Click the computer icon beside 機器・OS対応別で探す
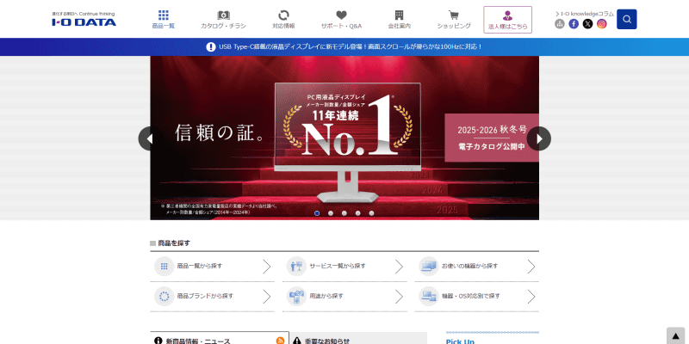This screenshot has height=344, width=689. [x=428, y=296]
